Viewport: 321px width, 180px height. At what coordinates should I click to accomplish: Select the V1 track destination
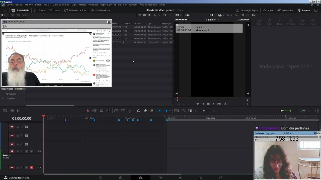[12, 144]
